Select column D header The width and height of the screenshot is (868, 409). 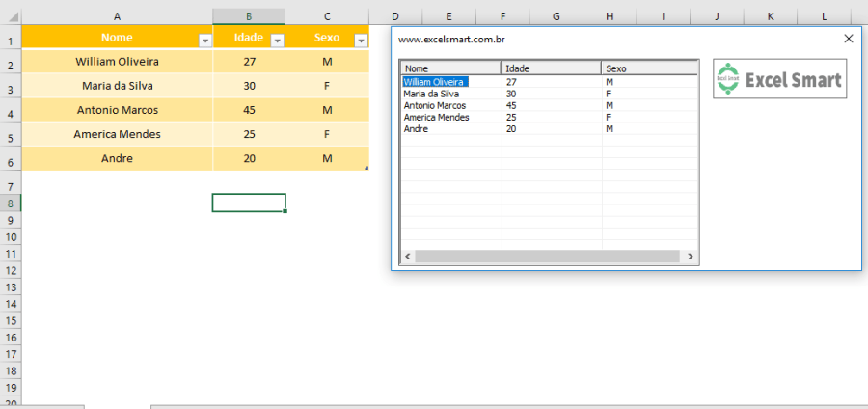click(395, 17)
